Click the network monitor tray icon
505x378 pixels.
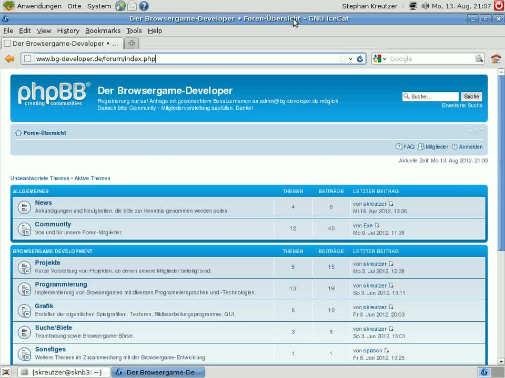(x=413, y=6)
